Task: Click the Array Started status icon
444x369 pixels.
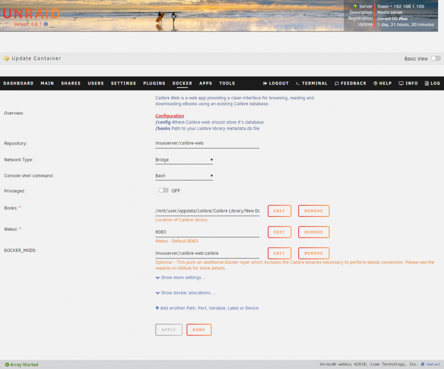Action: click(x=7, y=365)
